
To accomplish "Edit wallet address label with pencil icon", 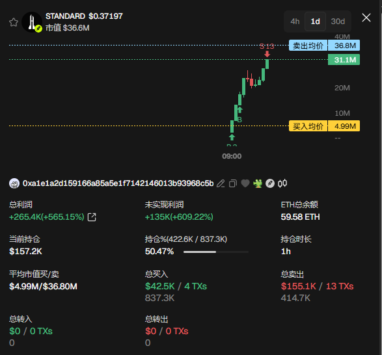I will [x=221, y=183].
